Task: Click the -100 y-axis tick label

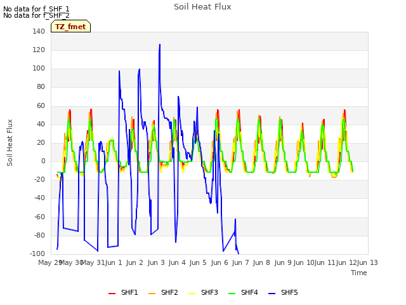Action: click(x=37, y=254)
